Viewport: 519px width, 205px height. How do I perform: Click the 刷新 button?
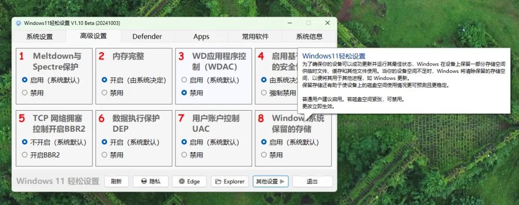tap(116, 182)
